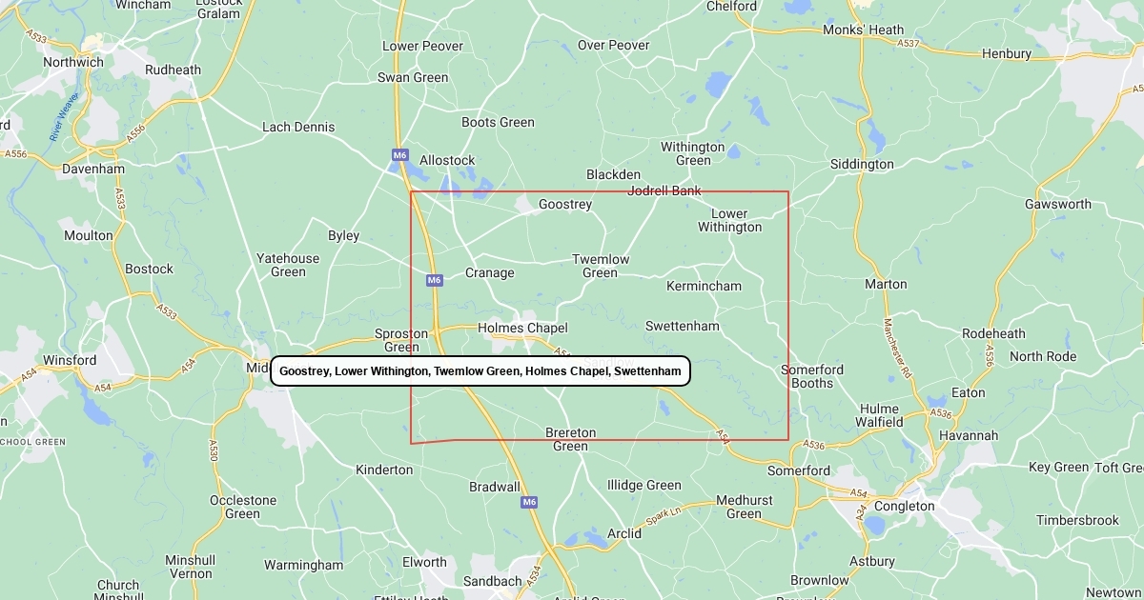Click the Sandbach town label
This screenshot has width=1144, height=600.
click(x=492, y=581)
